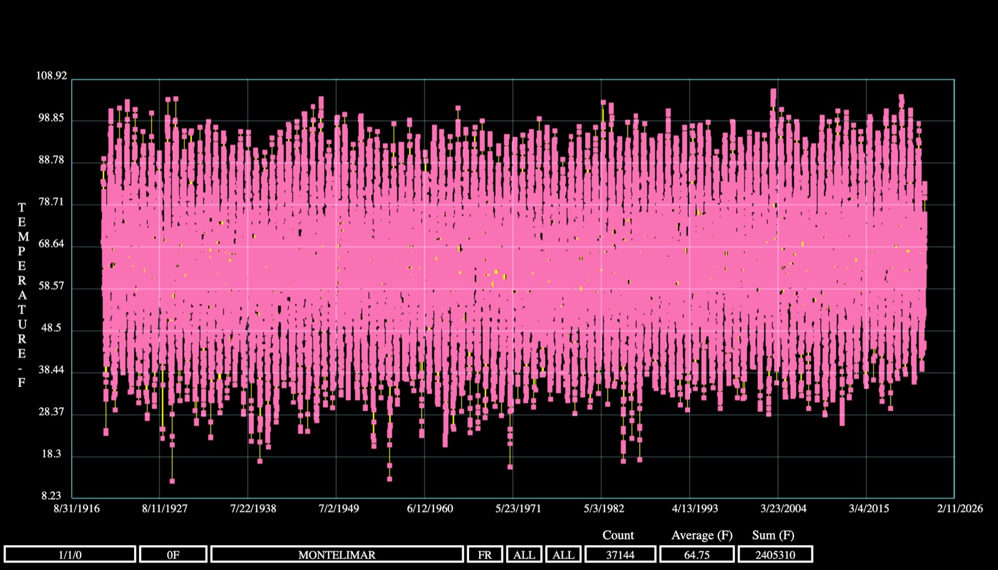Click the Count value 37144
This screenshot has width=998, height=570.
point(621,554)
